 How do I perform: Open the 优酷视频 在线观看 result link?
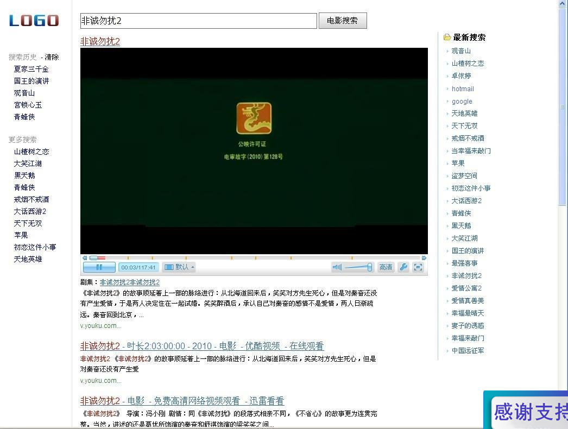point(202,346)
